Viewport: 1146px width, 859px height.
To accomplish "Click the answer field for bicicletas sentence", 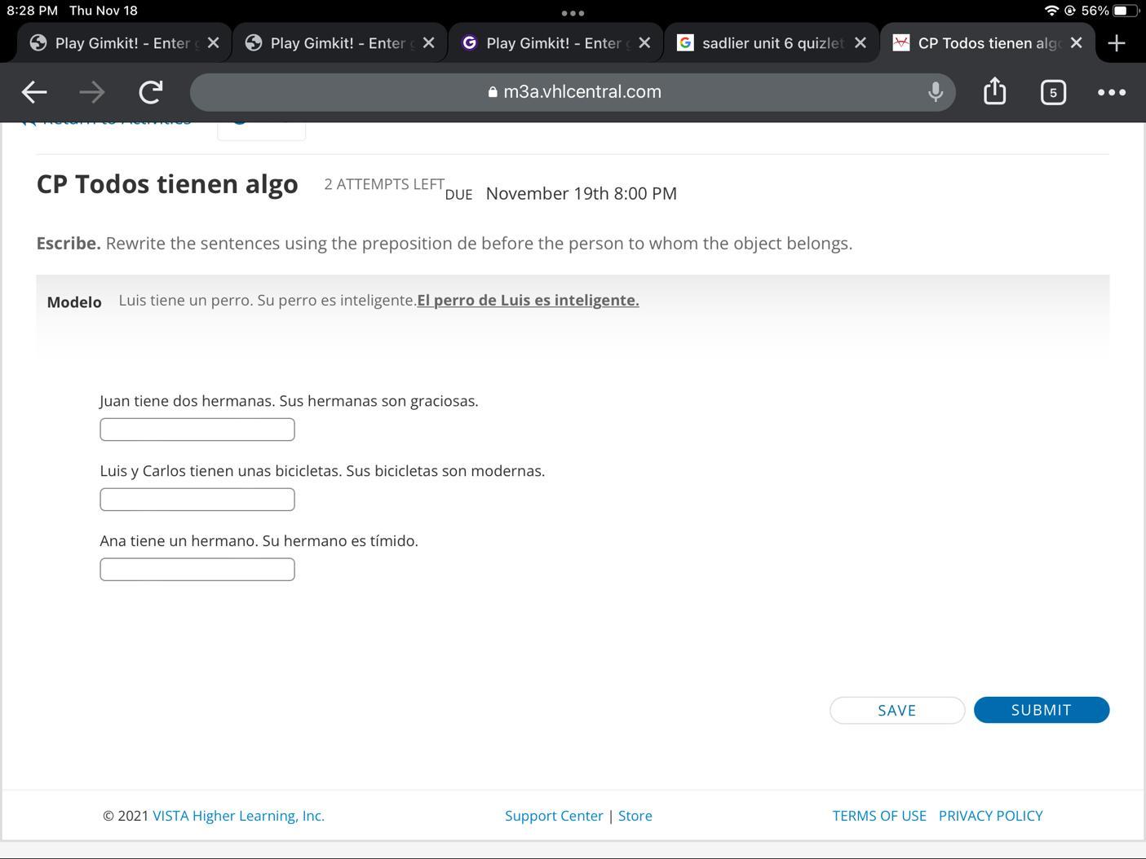I will point(197,500).
